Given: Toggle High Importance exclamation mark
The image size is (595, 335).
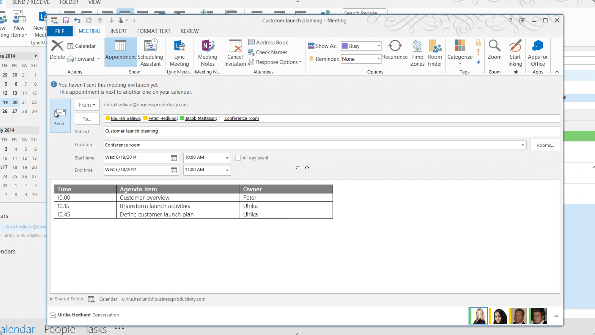Looking at the screenshot, I should point(478,52).
